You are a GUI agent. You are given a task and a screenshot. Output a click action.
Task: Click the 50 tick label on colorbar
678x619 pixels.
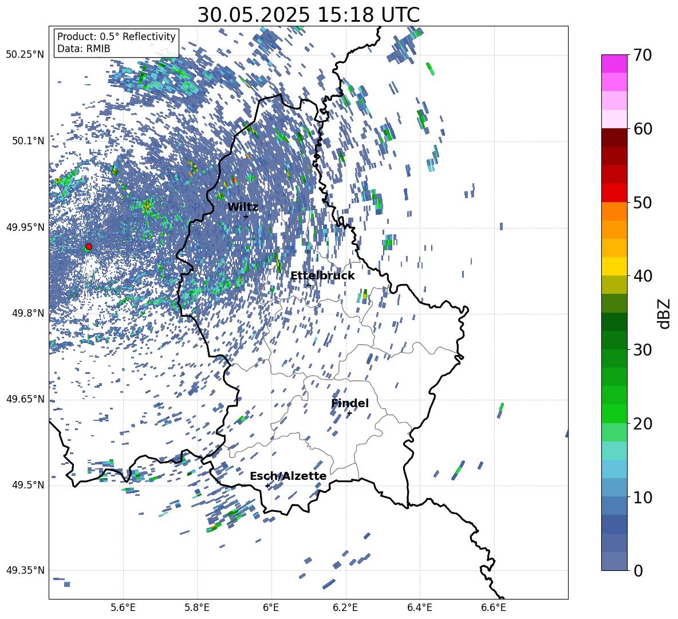click(642, 202)
